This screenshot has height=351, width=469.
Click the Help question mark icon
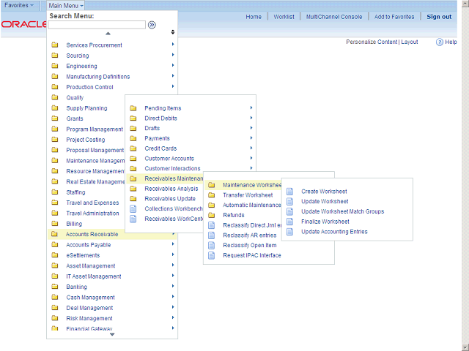coord(439,42)
